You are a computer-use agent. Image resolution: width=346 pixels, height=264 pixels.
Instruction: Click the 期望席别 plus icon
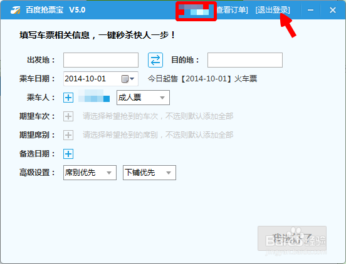pyautogui.click(x=68, y=135)
